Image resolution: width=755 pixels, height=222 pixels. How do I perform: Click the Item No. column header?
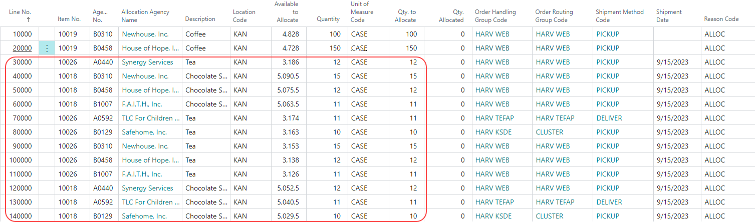[x=69, y=19]
